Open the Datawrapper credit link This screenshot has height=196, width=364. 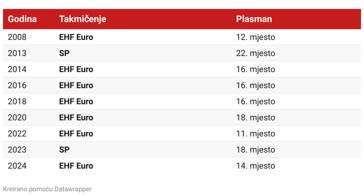pos(73,189)
